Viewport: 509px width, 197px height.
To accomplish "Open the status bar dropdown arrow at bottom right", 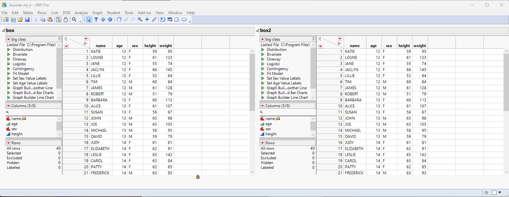I will (x=500, y=192).
